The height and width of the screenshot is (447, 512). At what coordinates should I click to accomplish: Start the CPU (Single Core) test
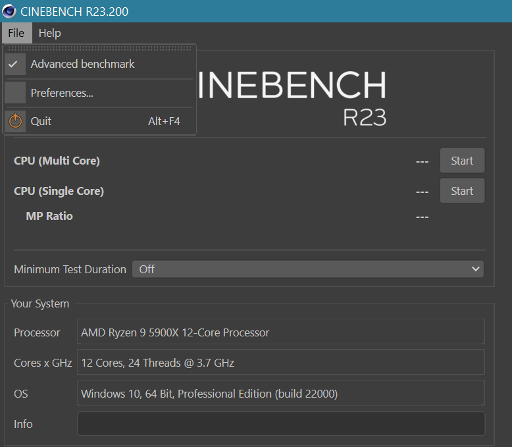pos(462,191)
